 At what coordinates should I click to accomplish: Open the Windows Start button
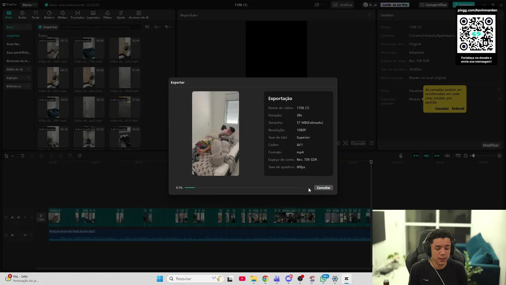click(160, 279)
